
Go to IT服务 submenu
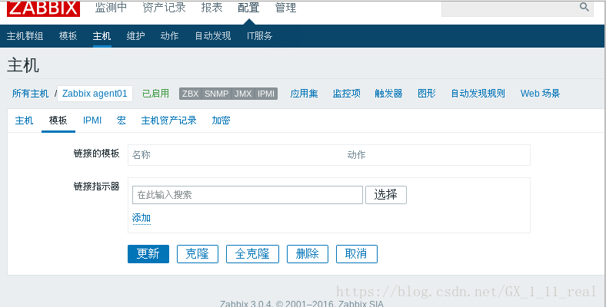click(260, 36)
